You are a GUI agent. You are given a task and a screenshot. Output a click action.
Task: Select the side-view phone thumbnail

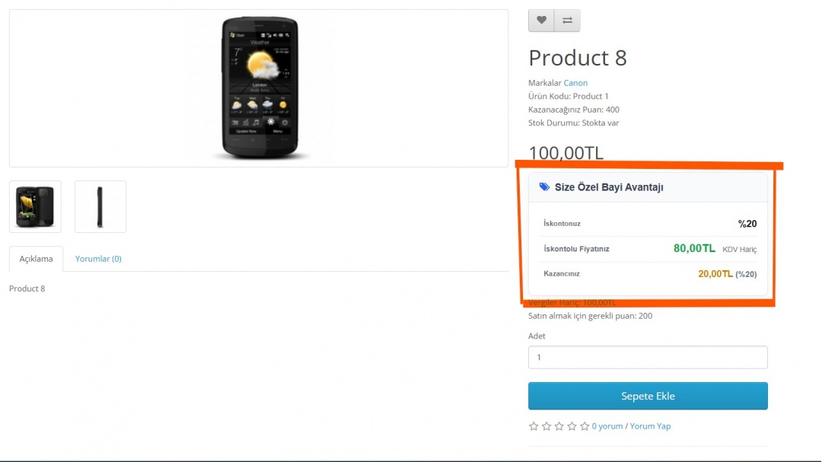click(100, 206)
